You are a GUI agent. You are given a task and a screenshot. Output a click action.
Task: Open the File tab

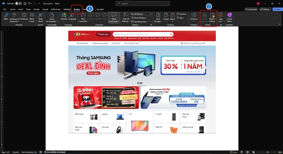5,9
